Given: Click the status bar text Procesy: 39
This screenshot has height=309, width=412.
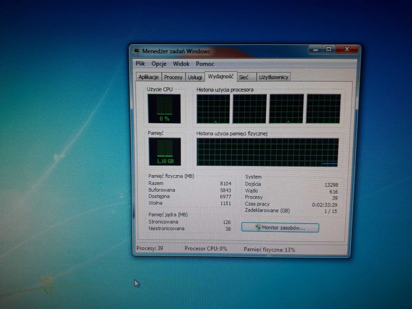Looking at the screenshot, I should pyautogui.click(x=150, y=248).
